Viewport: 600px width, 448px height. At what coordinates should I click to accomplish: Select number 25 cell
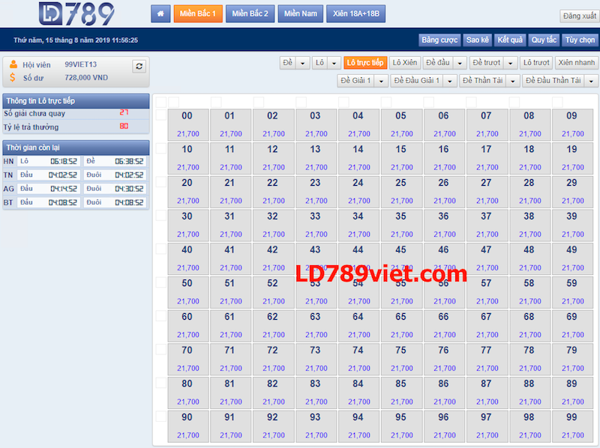(x=402, y=192)
